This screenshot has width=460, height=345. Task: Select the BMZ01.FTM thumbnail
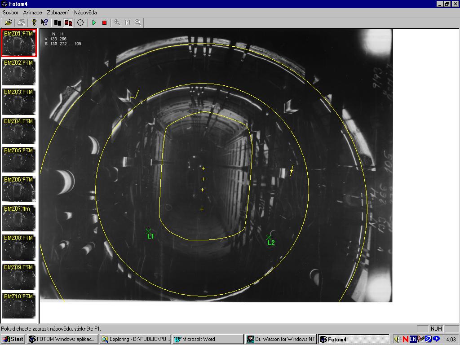pyautogui.click(x=18, y=43)
